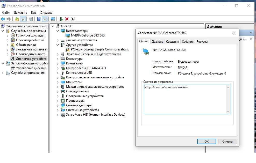The width and height of the screenshot is (256, 163).
Task: Select Контроллеры запоминающих устройств category
Action: click(x=95, y=77)
